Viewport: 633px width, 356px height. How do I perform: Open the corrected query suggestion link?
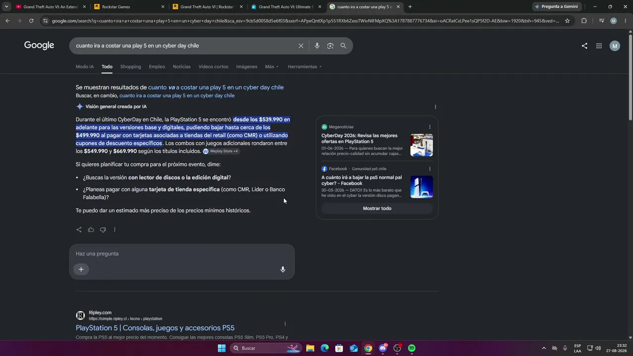point(216,88)
